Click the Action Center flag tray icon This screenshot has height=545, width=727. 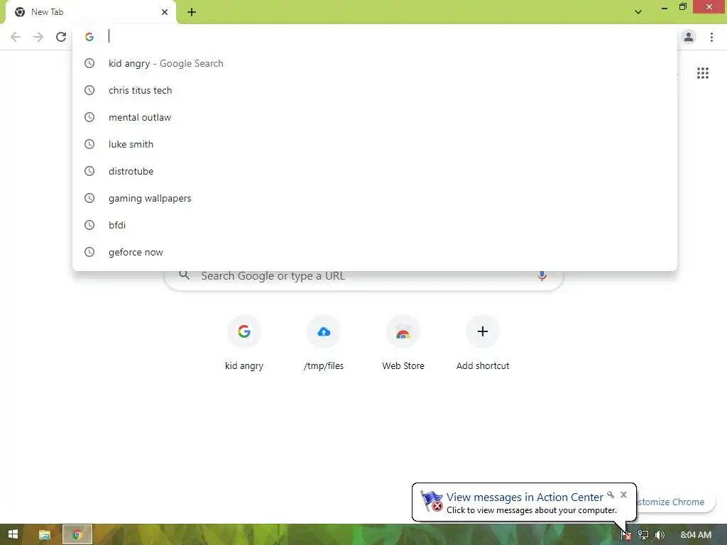pyautogui.click(x=626, y=535)
